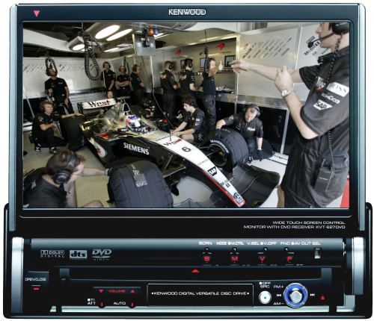The height and width of the screenshot is (321, 374).
Task: Push the ATT attenuator button
Action: click(x=102, y=305)
